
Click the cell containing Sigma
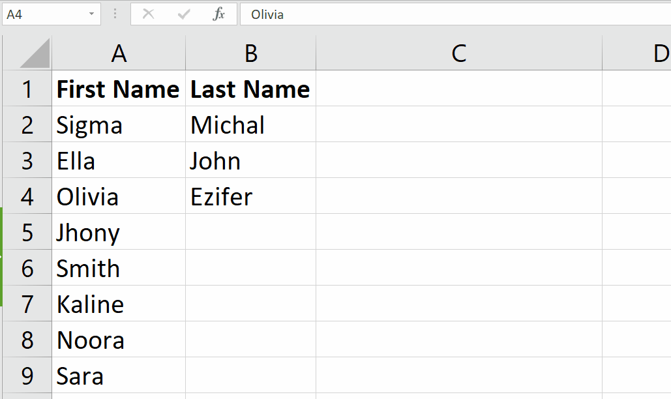(x=118, y=125)
